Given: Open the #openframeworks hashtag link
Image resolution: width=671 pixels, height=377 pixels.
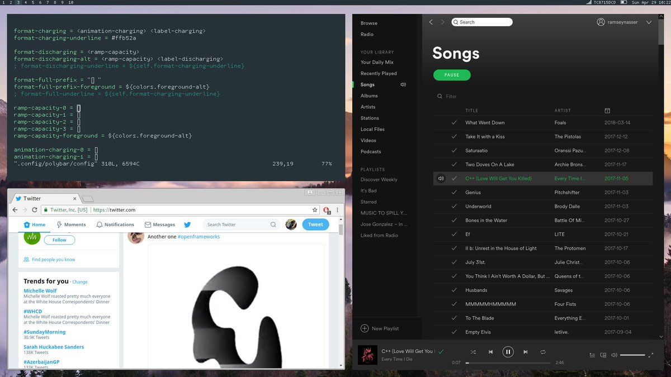Looking at the screenshot, I should pos(199,237).
